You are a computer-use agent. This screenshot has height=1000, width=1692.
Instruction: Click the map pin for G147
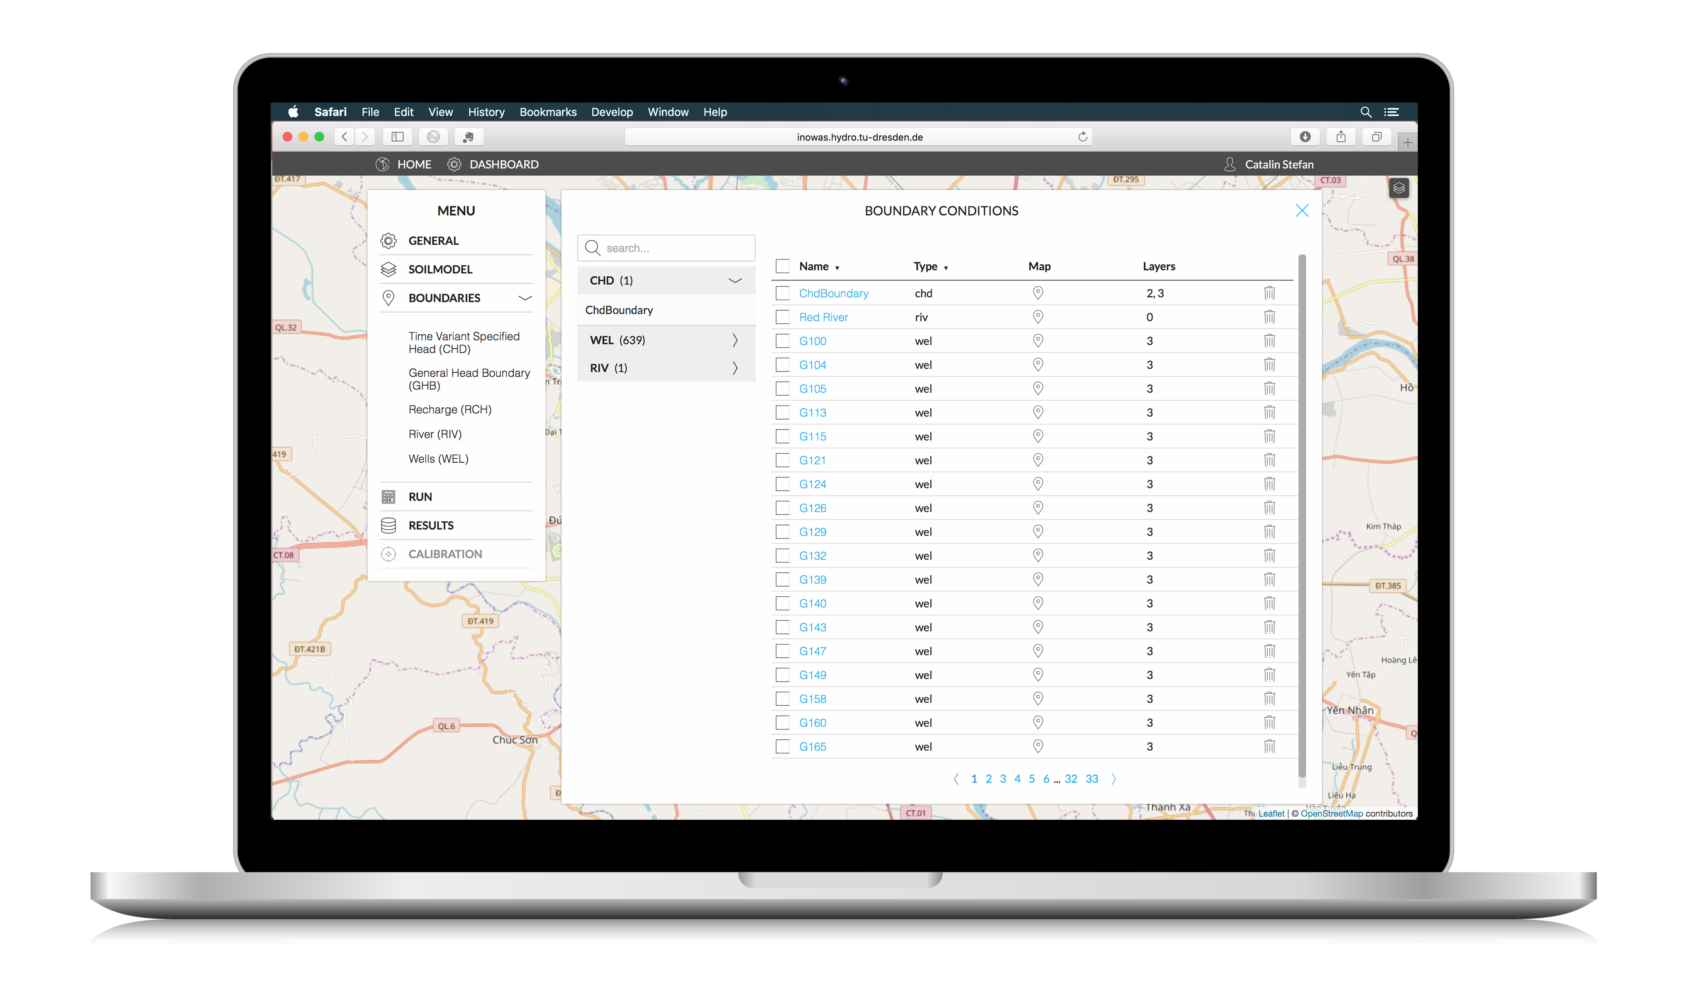point(1038,651)
